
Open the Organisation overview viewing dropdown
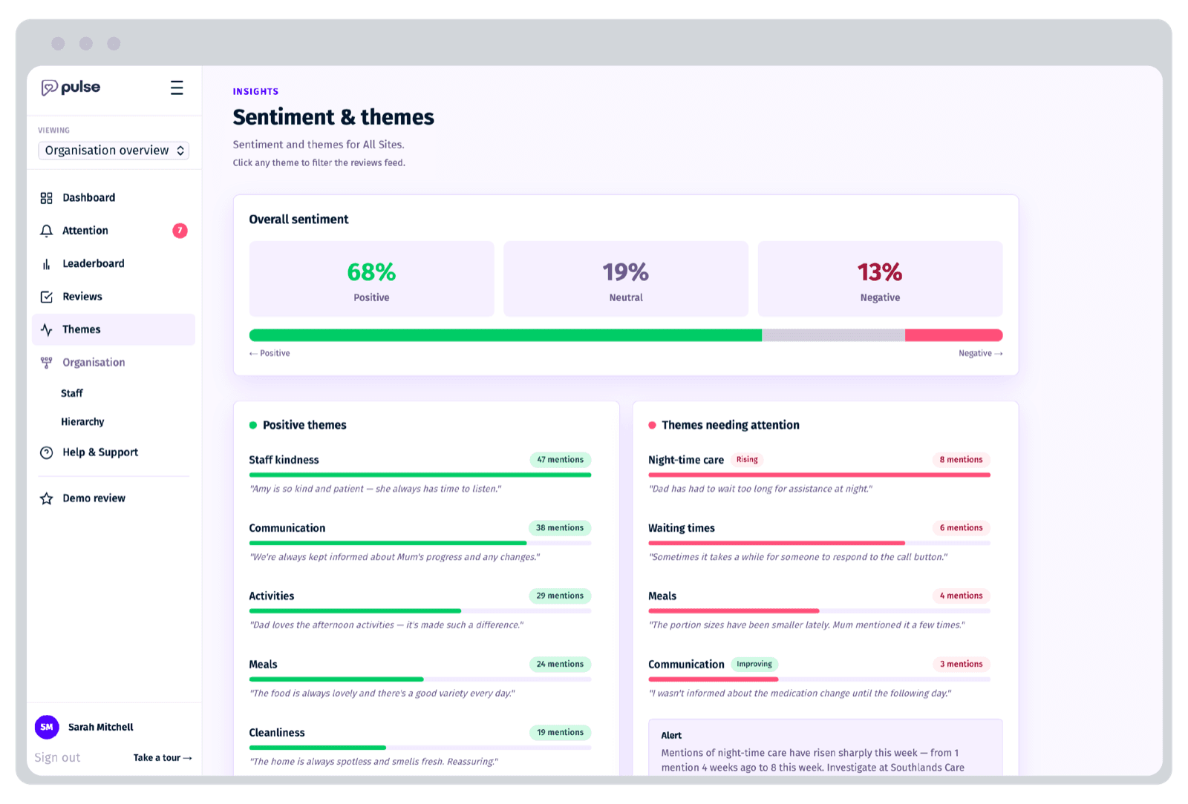(x=114, y=151)
